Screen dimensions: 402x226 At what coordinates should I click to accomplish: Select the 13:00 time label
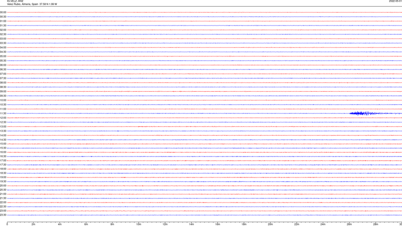point(3,126)
